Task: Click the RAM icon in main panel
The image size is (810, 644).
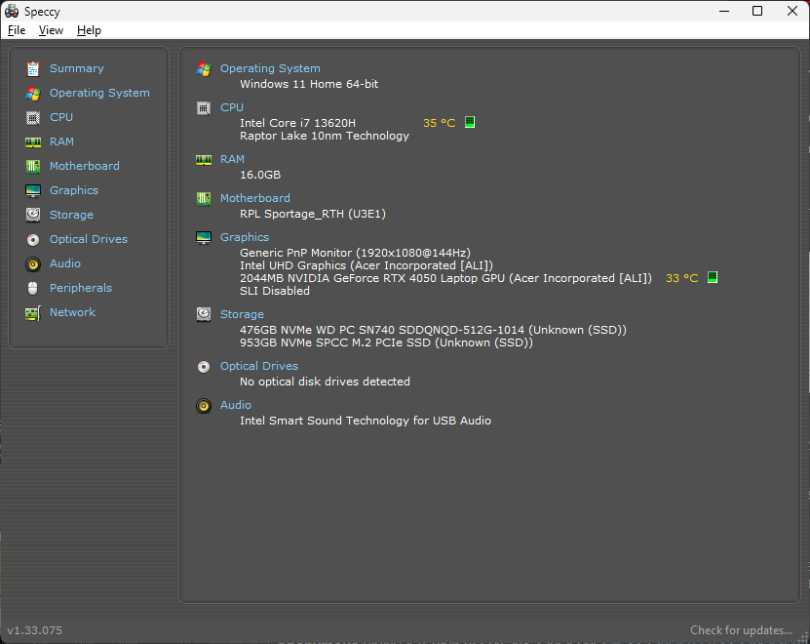Action: tap(204, 160)
